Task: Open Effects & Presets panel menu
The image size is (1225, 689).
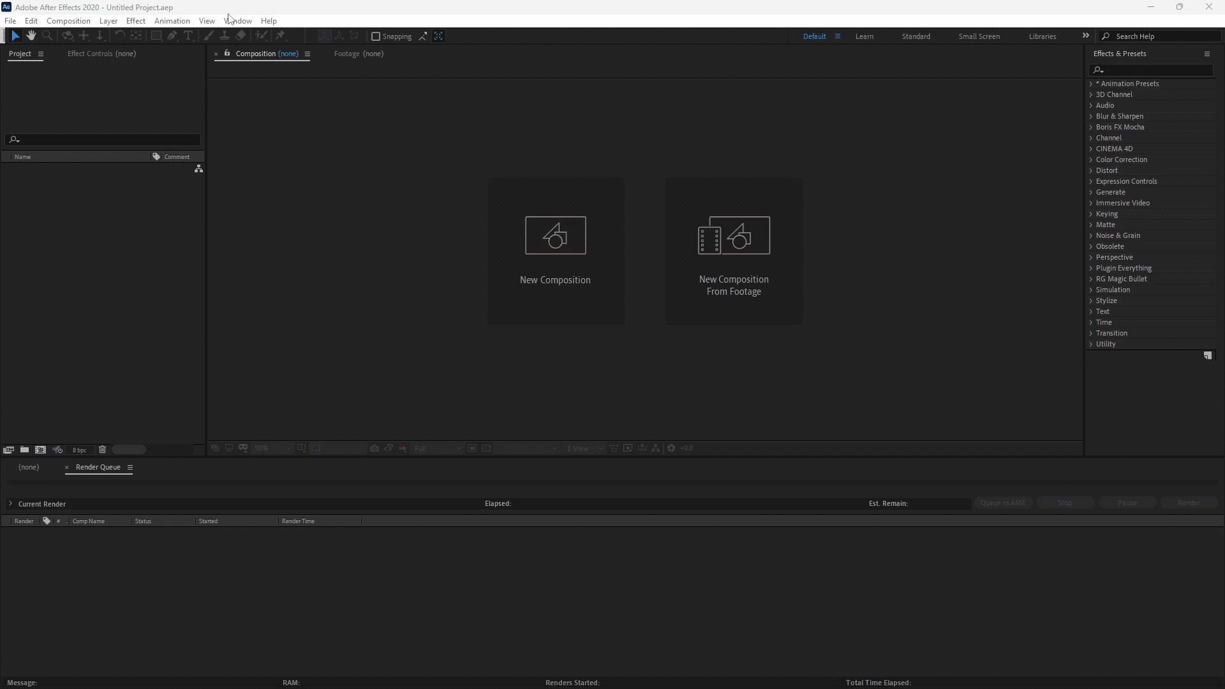Action: click(1207, 54)
